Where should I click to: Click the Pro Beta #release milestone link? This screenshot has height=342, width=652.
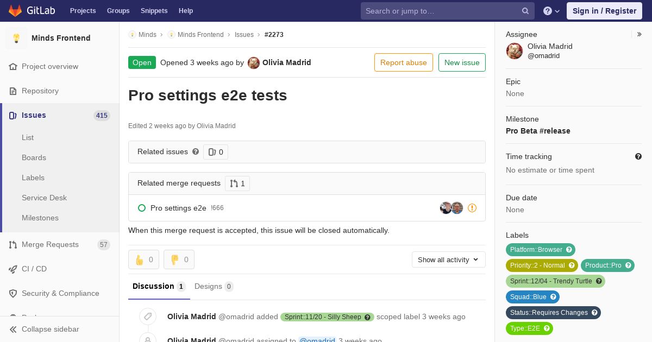(x=538, y=131)
